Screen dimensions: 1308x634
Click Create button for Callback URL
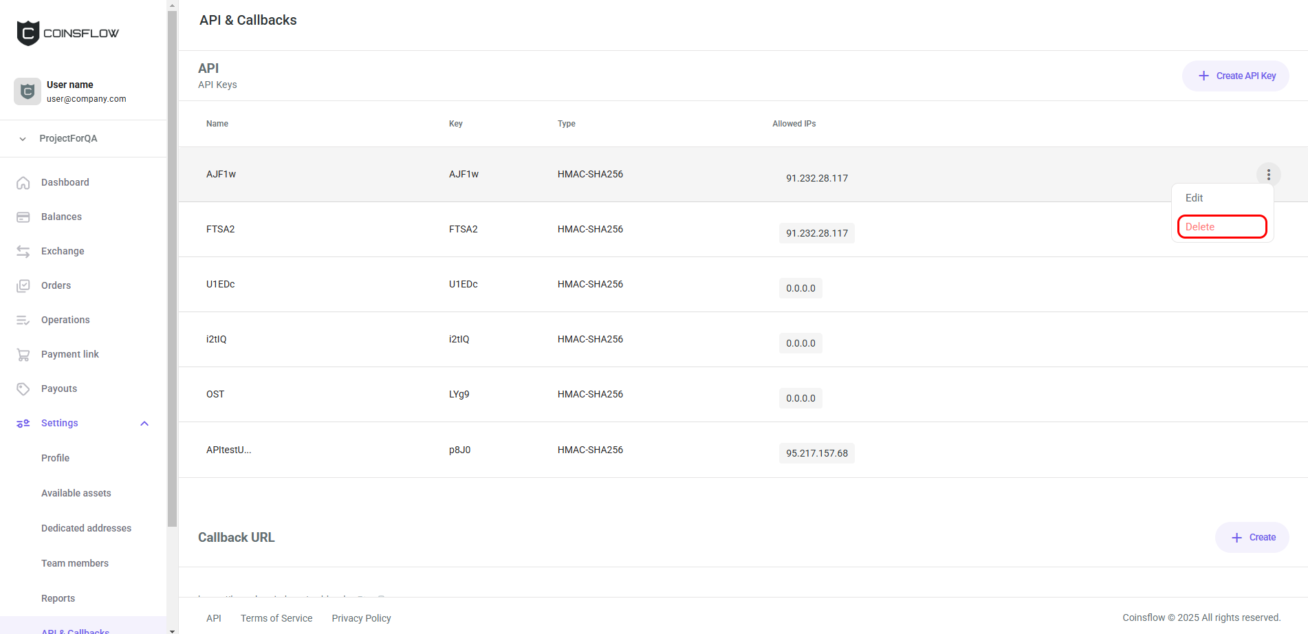1252,538
